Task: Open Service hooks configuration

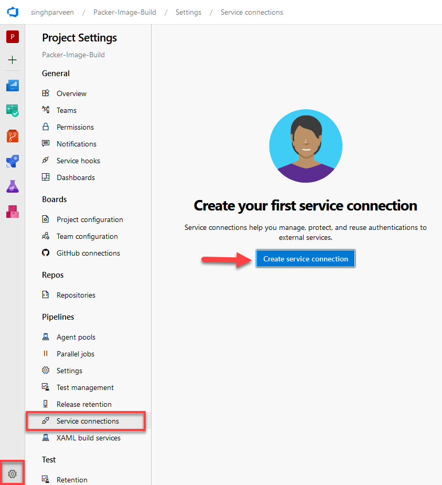Action: (78, 160)
